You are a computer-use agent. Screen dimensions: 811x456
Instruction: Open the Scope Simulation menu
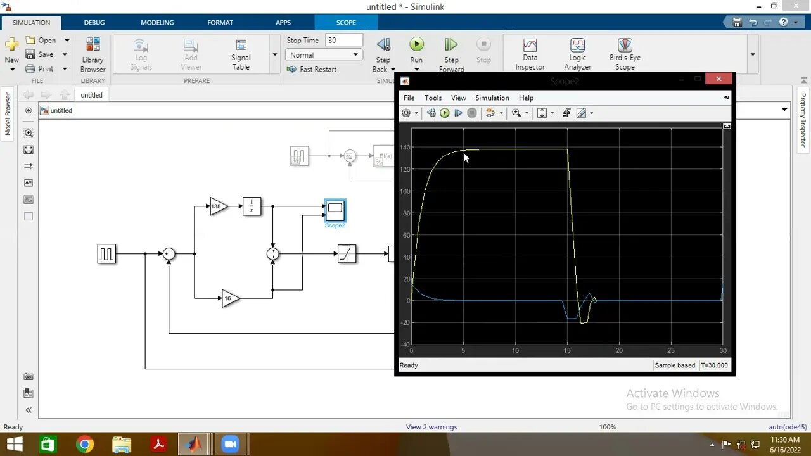(x=492, y=98)
